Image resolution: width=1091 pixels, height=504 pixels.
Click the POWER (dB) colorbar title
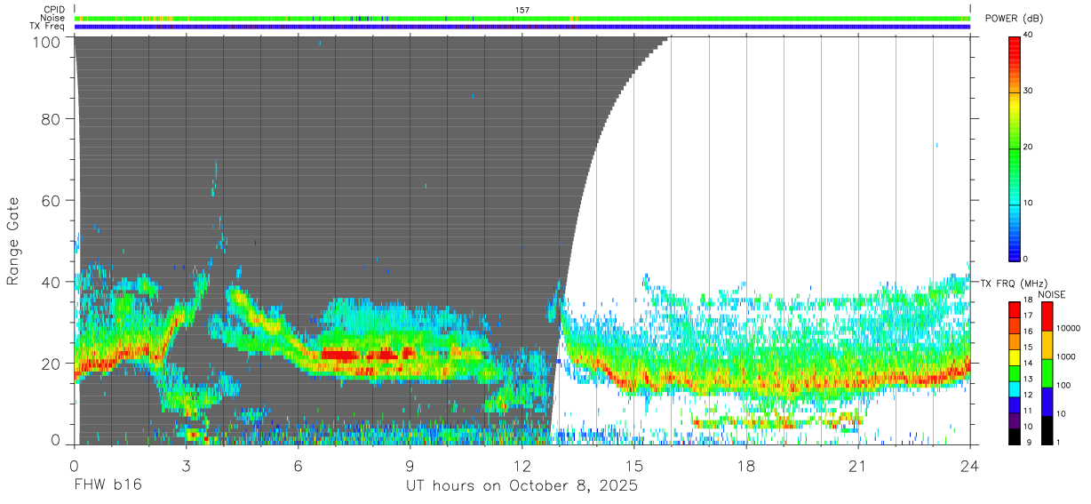1014,19
